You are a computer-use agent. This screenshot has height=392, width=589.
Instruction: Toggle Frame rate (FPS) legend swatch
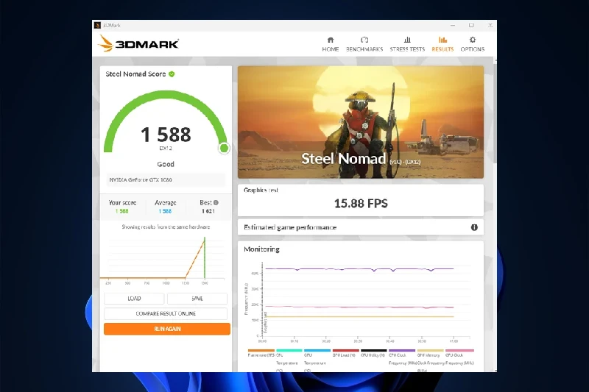pyautogui.click(x=261, y=350)
